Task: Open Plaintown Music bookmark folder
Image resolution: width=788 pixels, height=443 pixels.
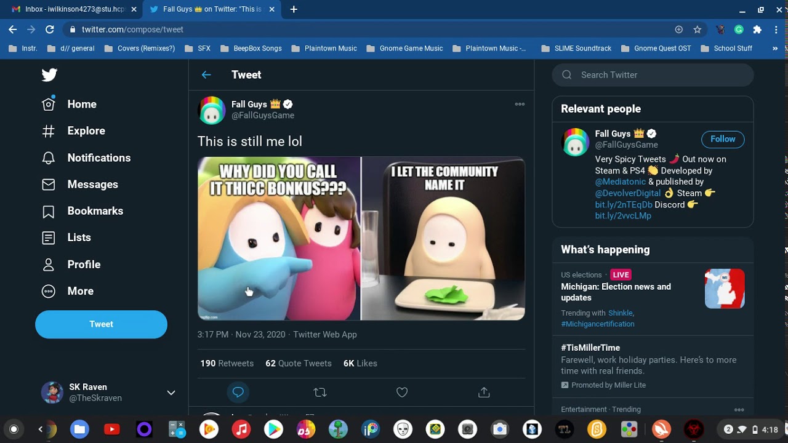Action: (x=324, y=49)
